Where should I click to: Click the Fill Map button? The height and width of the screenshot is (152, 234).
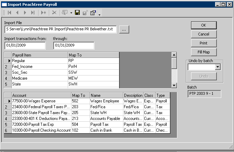204,52
